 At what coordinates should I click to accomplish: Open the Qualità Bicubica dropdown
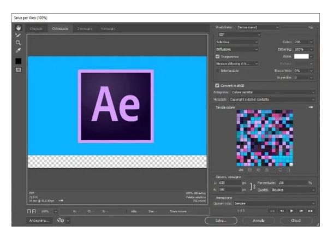(x=293, y=190)
